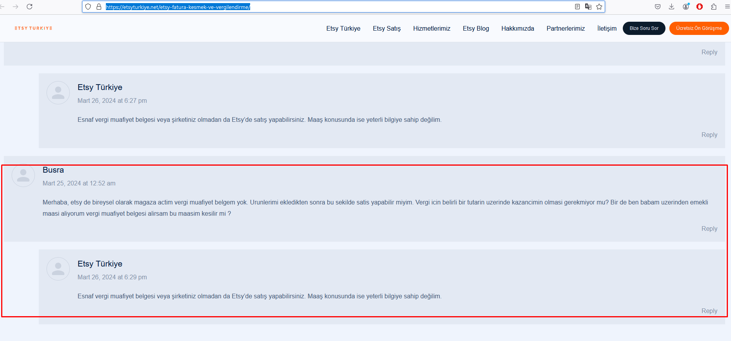
Task: Open the Partnerlerimiz menu item
Action: [565, 28]
